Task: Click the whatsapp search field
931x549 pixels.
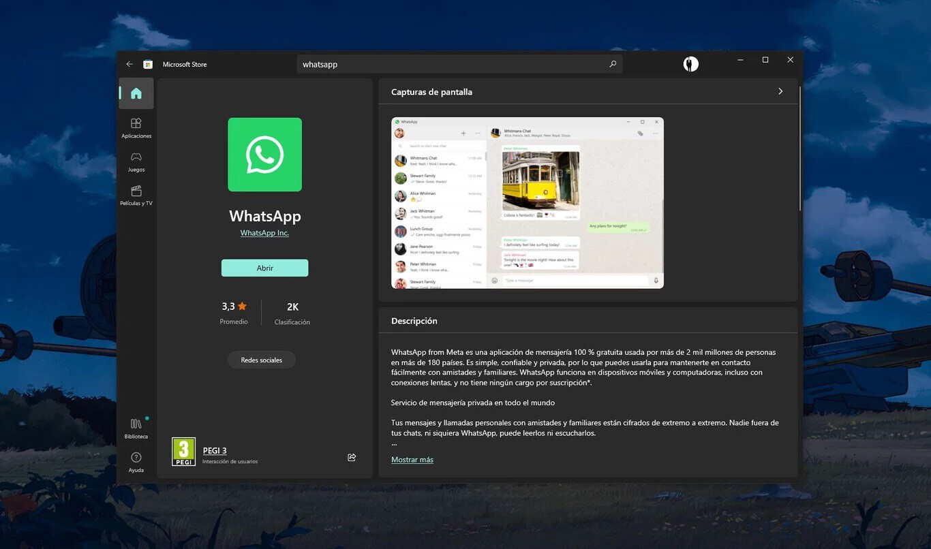Action: click(458, 63)
